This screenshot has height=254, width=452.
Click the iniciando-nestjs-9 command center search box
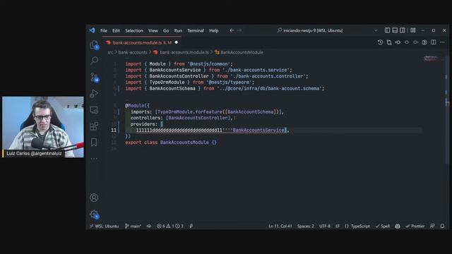[x=310, y=30]
